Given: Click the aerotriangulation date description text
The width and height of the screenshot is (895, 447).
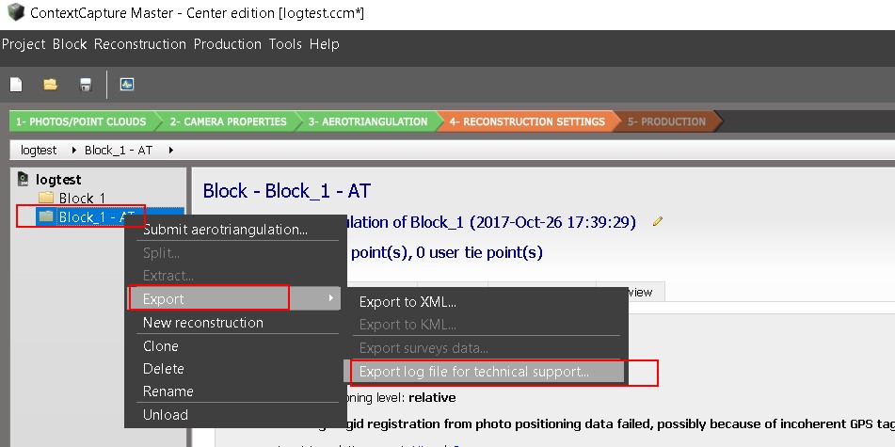Looking at the screenshot, I should [x=491, y=222].
